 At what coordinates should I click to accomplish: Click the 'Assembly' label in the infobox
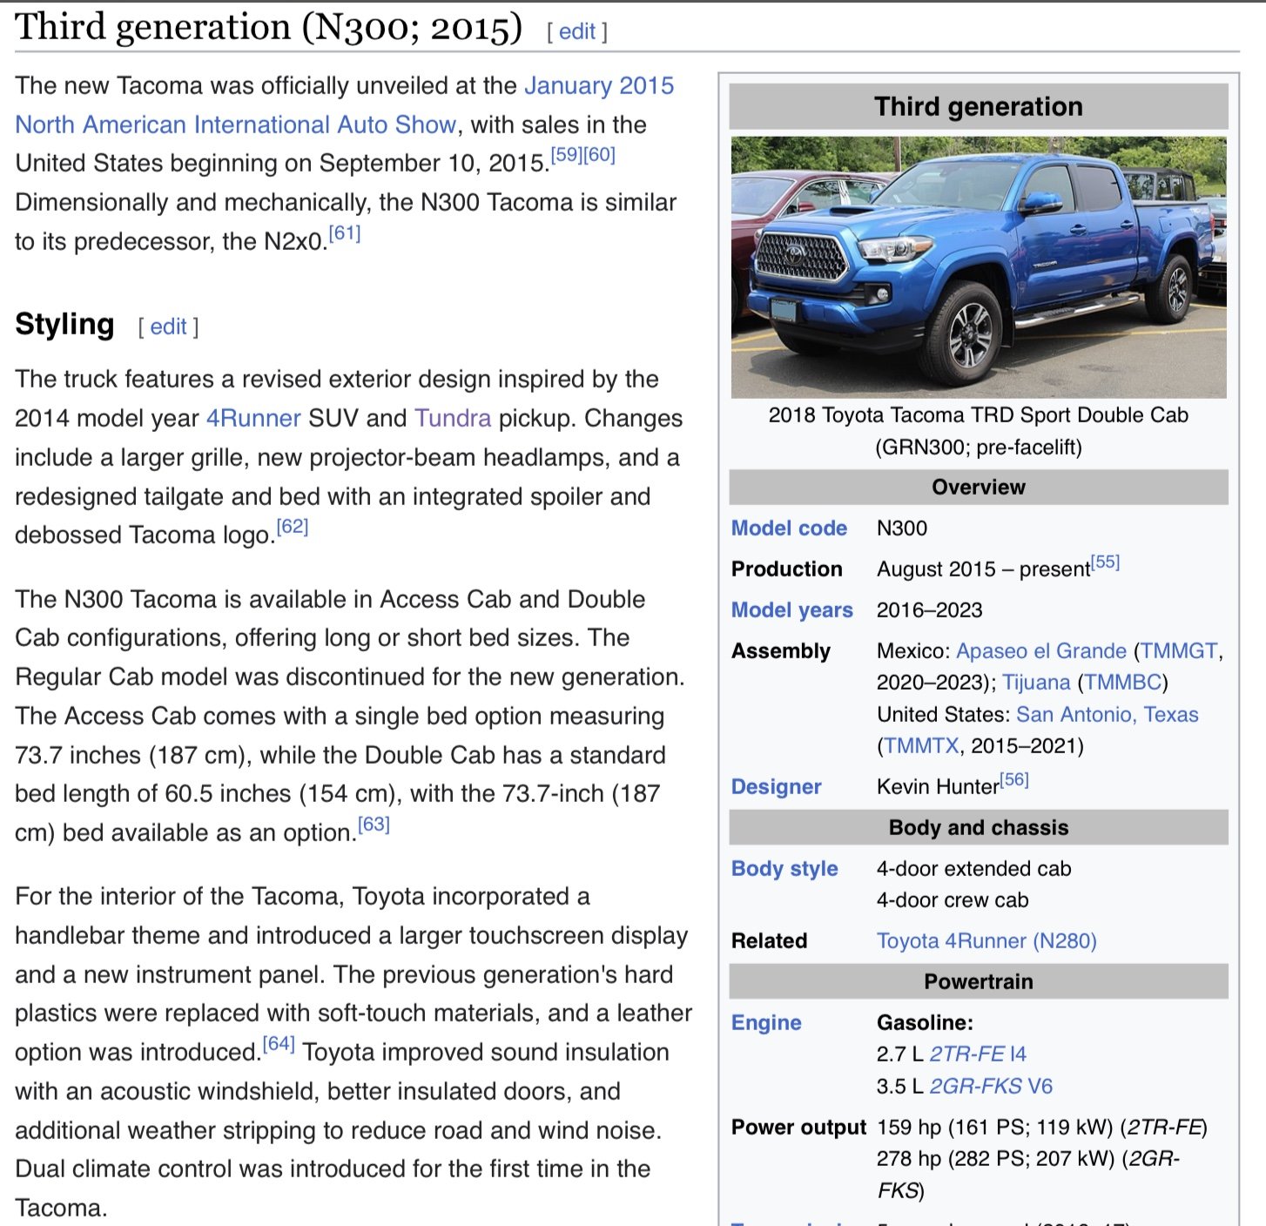[781, 651]
